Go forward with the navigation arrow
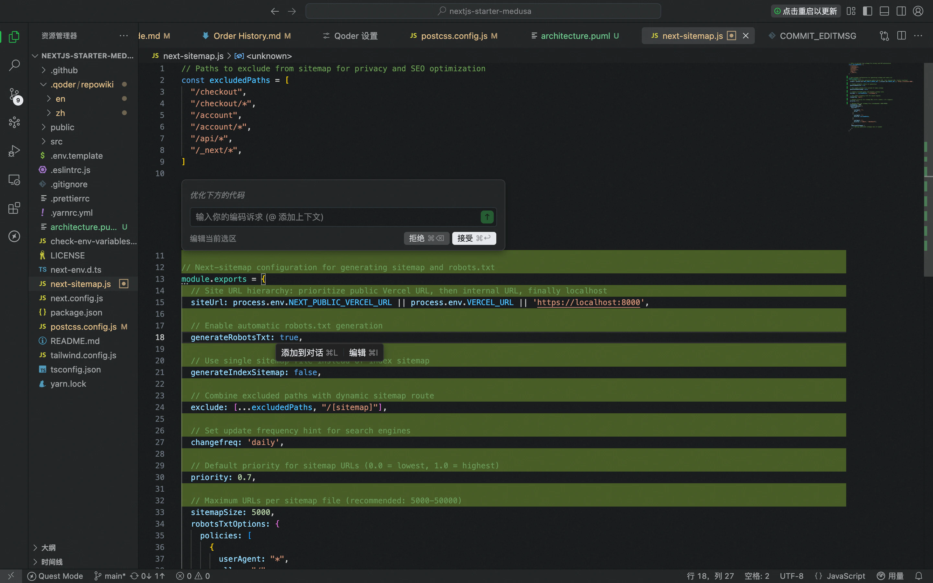The height and width of the screenshot is (583, 933). (x=292, y=11)
